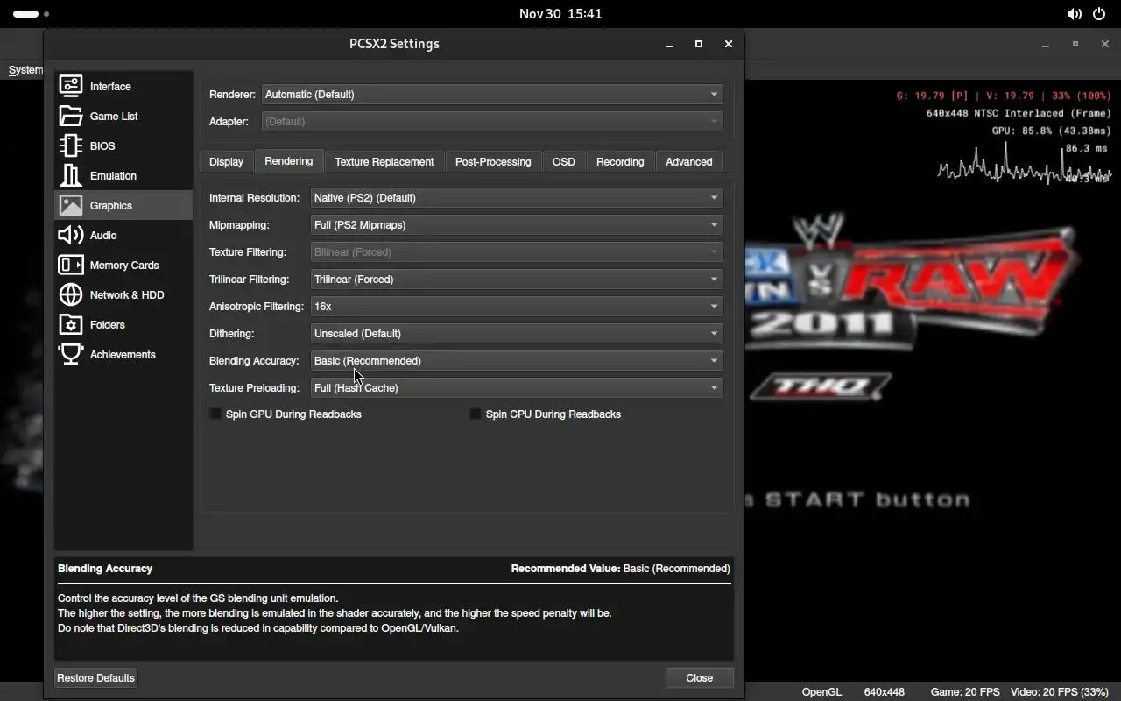Click the Close button at bottom
1121x701 pixels.
click(699, 677)
